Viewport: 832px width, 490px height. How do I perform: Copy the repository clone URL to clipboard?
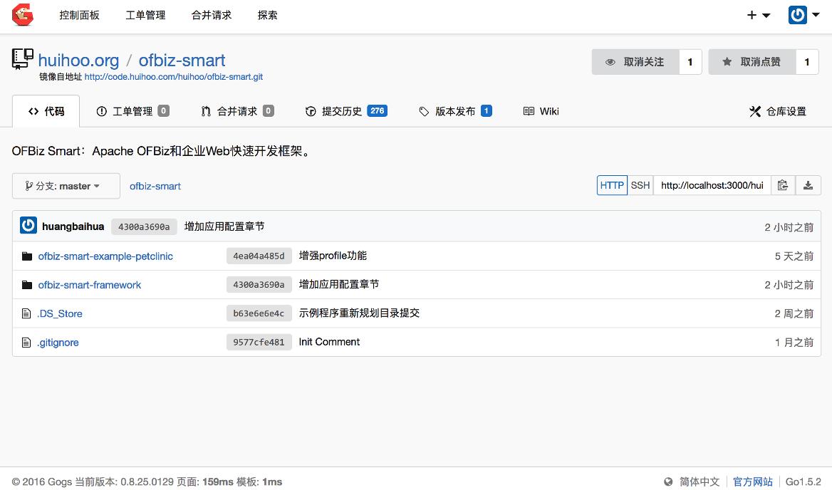click(782, 185)
